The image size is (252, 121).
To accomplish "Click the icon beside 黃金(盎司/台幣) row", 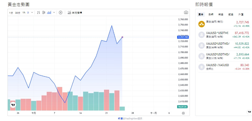I will tap(202, 35).
